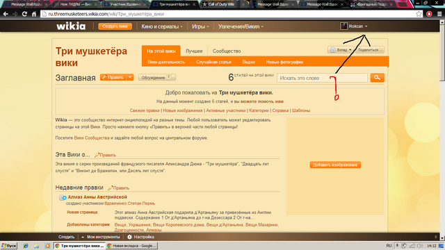Open the Свежие правки link
This screenshot has height=250, width=445.
145,110
